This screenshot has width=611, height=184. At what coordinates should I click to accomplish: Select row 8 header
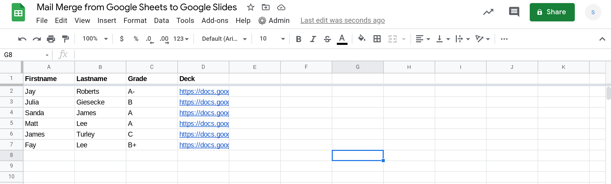11,155
